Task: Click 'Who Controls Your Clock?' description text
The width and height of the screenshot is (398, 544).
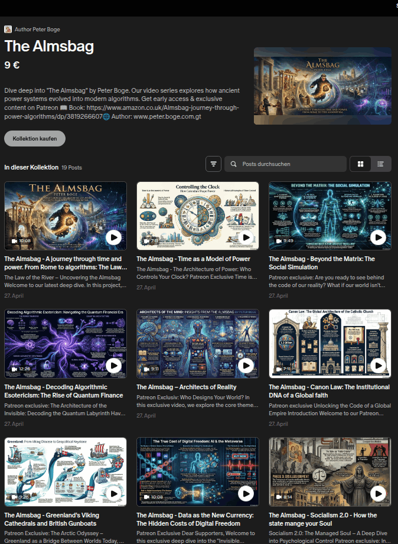Action: [x=197, y=273]
